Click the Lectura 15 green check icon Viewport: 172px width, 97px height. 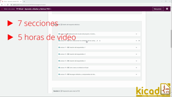point(59,74)
